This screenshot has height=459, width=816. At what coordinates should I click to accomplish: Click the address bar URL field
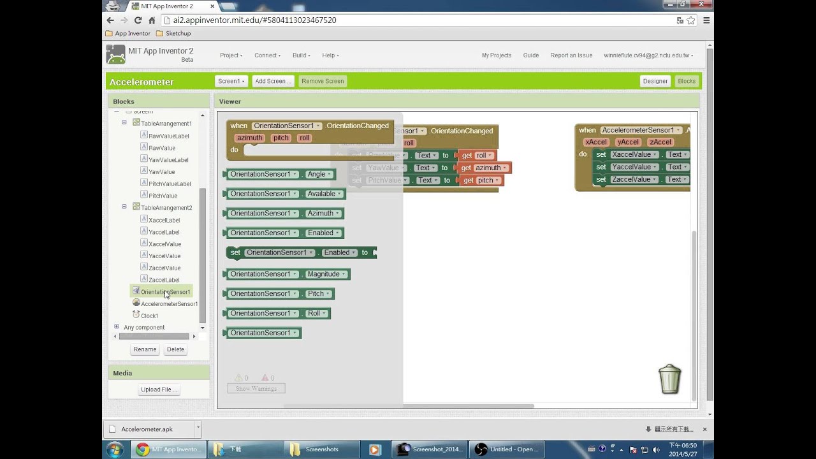point(418,20)
